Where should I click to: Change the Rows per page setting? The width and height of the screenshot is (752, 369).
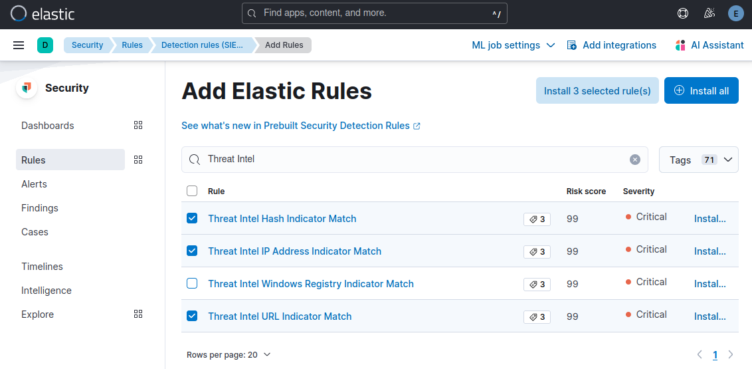[229, 355]
